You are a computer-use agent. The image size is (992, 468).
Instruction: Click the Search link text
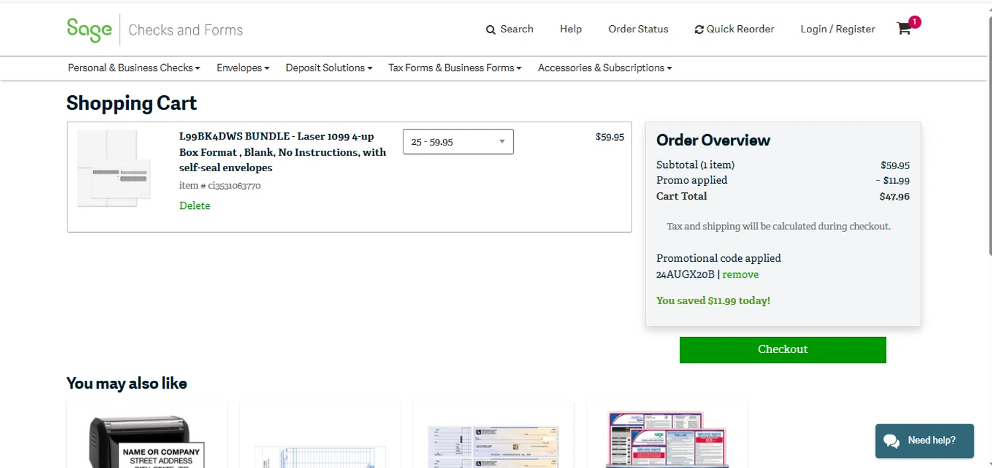517,29
